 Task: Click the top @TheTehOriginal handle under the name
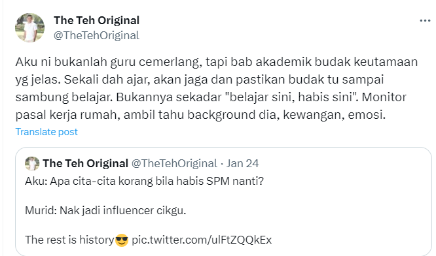(x=96, y=35)
